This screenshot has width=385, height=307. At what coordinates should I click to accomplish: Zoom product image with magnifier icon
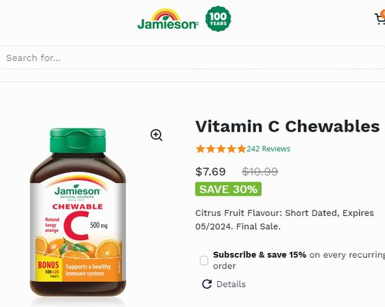click(x=156, y=135)
